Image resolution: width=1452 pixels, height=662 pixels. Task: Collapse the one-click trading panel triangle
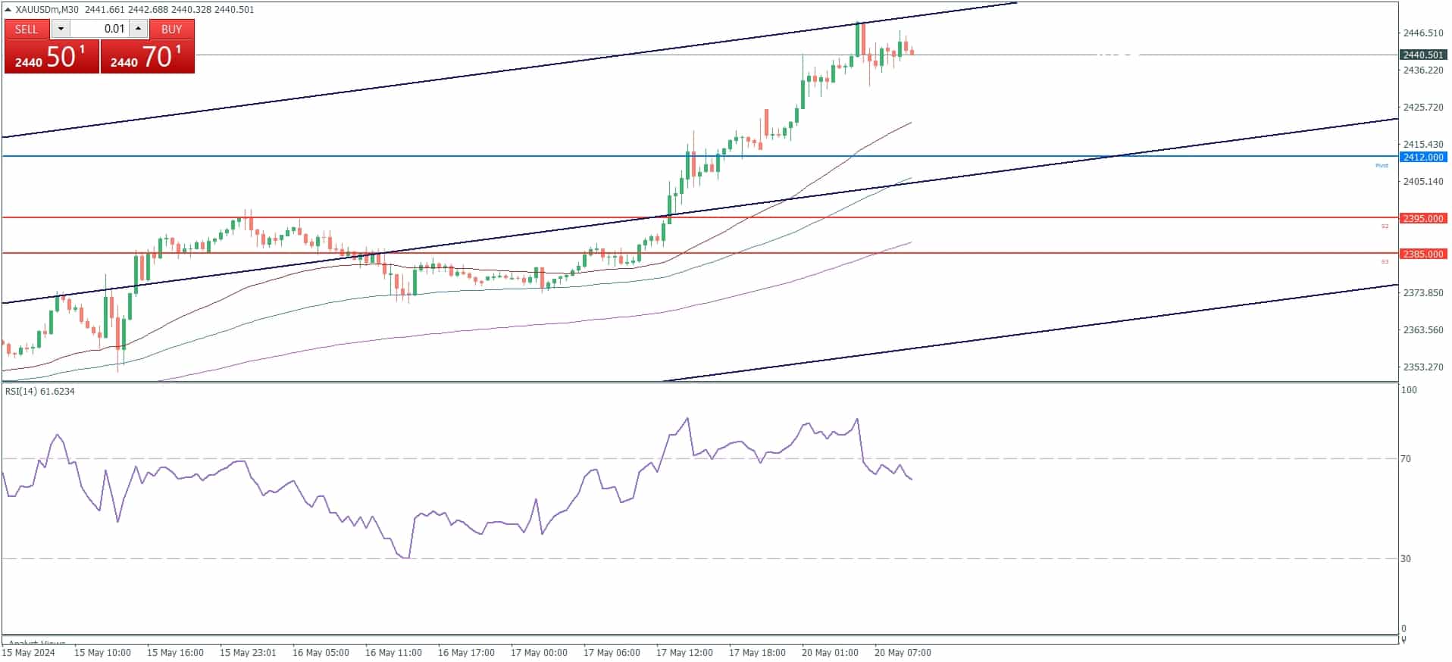[x=8, y=10]
